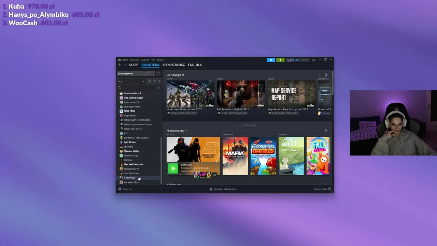Click the ready-to-play filter icon
The image size is (437, 246).
point(159,81)
